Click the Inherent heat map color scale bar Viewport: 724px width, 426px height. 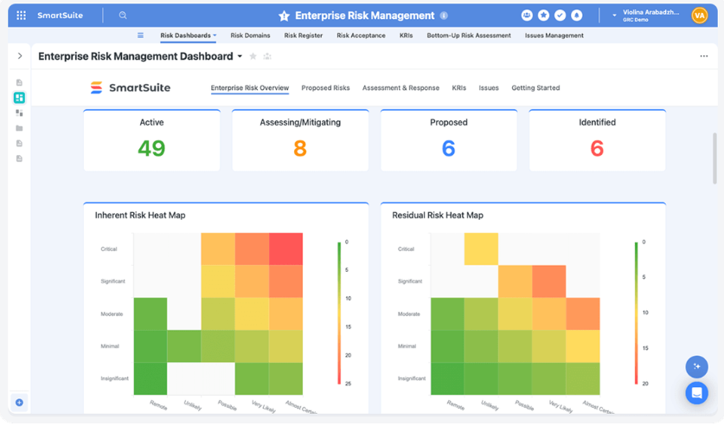coord(339,313)
